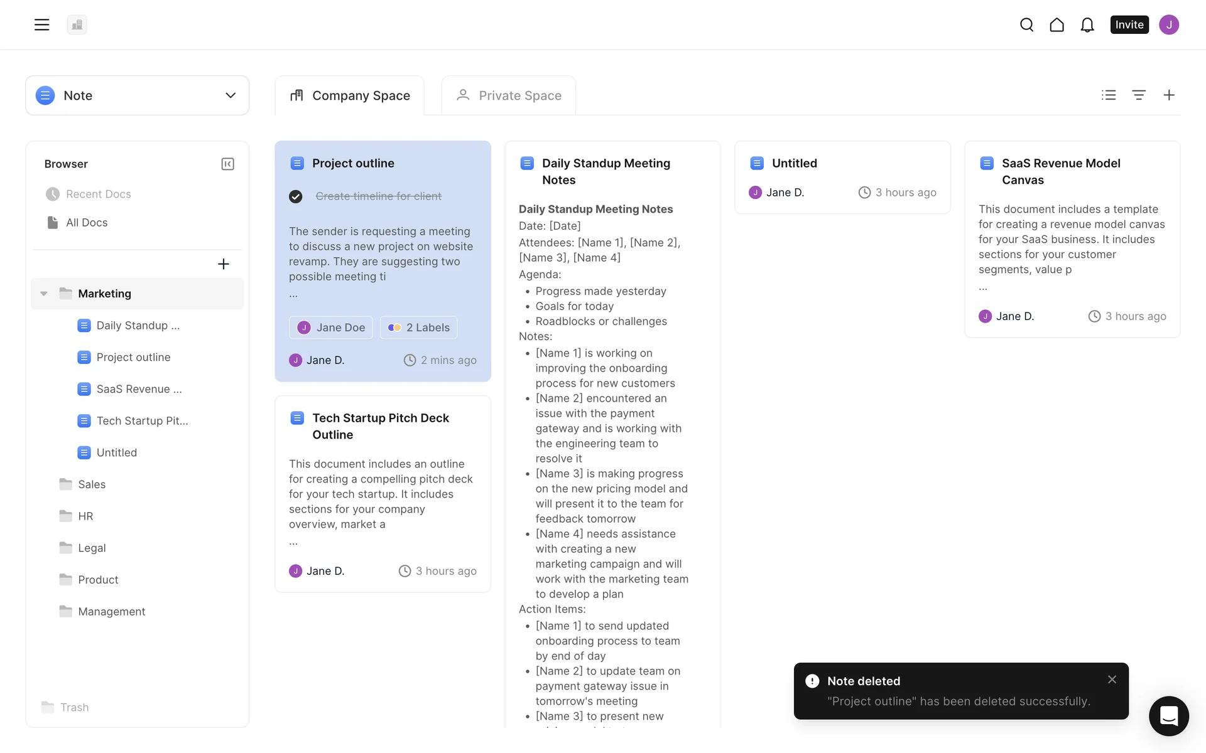Add new folder with sidebar plus
This screenshot has width=1206, height=753.
pos(223,264)
